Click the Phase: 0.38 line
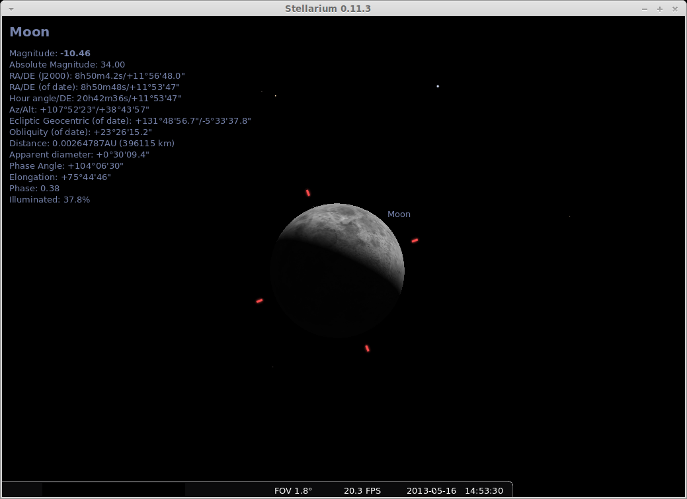 [34, 188]
